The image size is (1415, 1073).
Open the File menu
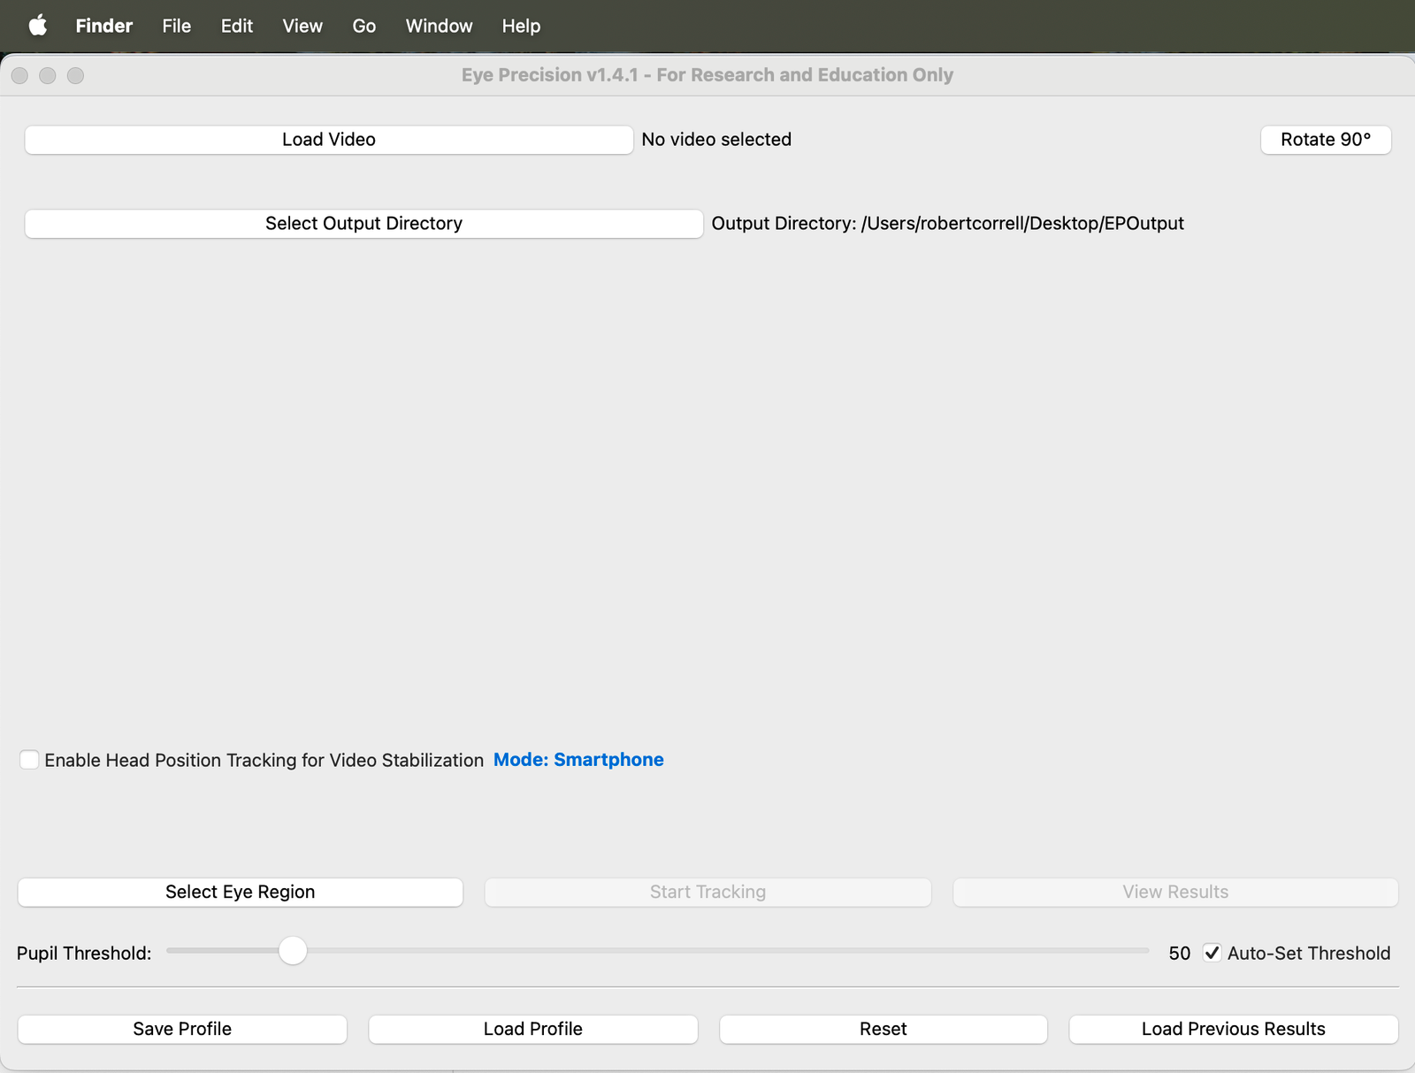pos(176,26)
